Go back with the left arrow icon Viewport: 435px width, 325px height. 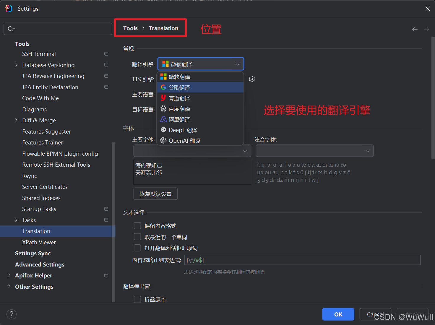[x=415, y=29]
